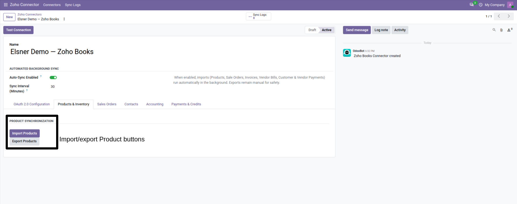Open the Sync Logs menu
517x204 pixels.
(x=73, y=5)
